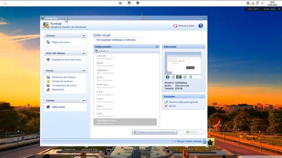Go to Página de inicio

click(60, 42)
